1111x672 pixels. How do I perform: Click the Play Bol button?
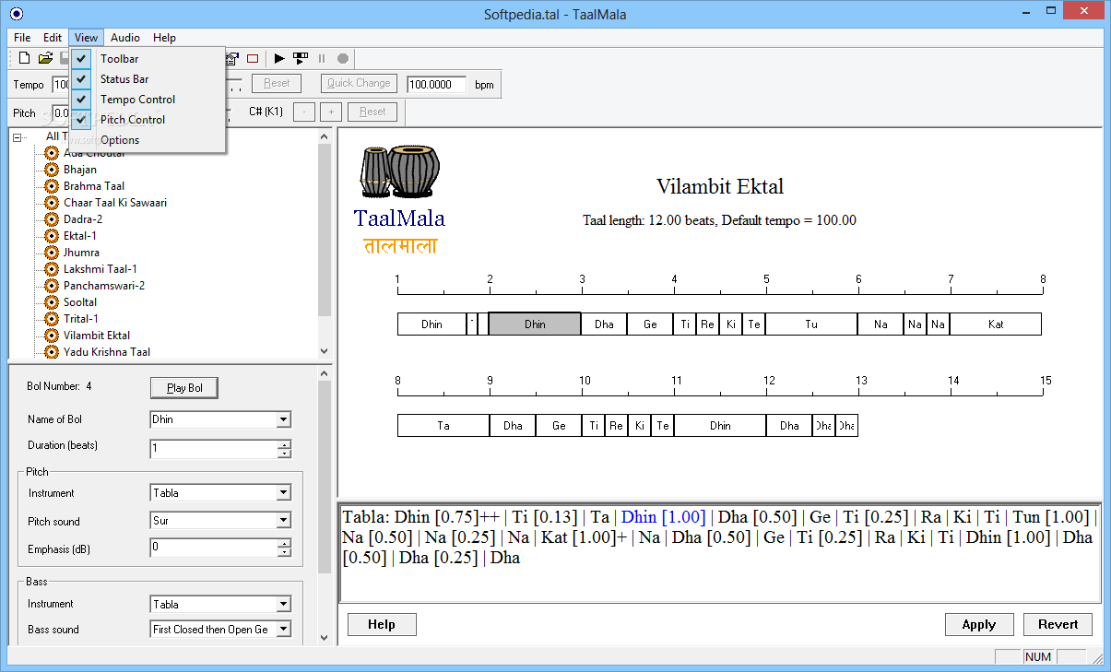pos(184,388)
